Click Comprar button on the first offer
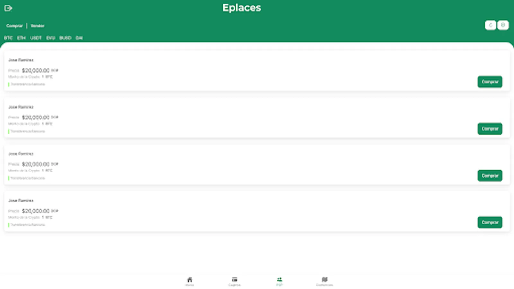The height and width of the screenshot is (289, 514). [490, 82]
